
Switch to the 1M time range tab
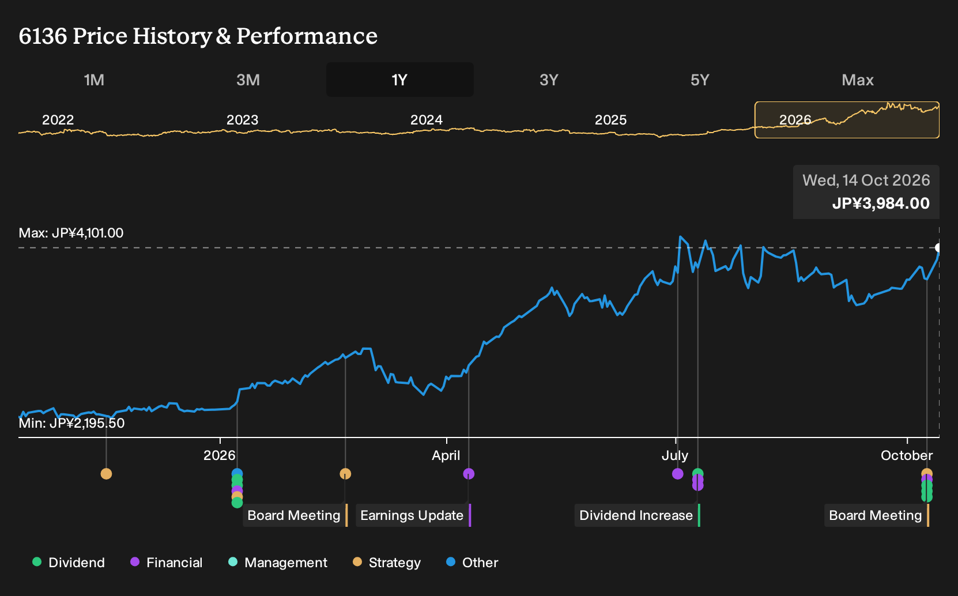pos(94,80)
